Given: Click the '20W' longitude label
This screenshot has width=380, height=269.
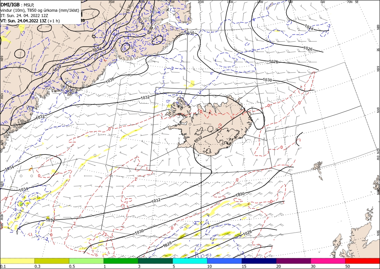Looking at the screenshot, I should click(x=201, y=2).
